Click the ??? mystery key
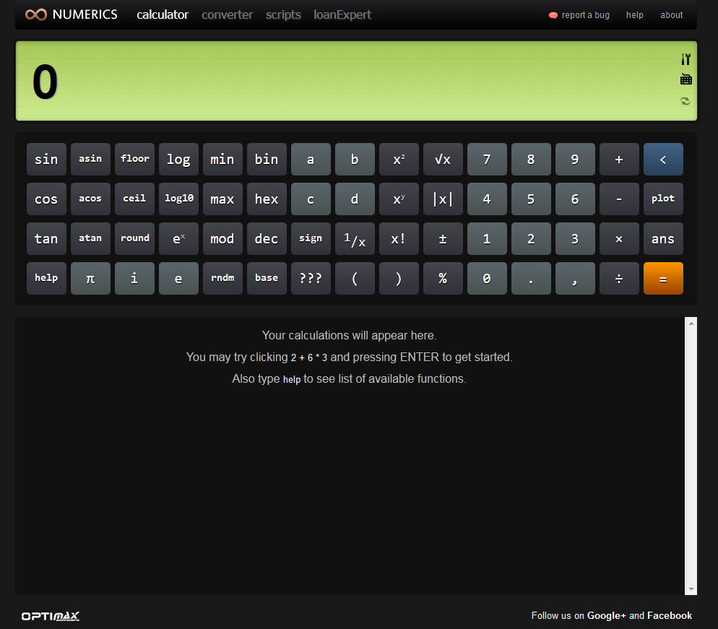Screen dimensions: 718x629 pyautogui.click(x=311, y=278)
